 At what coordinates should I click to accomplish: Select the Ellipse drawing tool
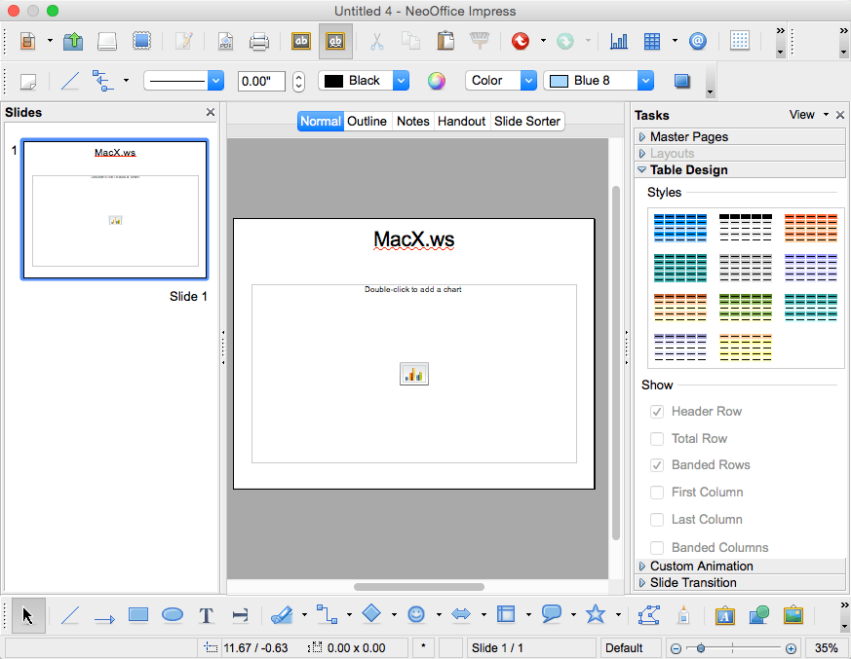point(173,614)
